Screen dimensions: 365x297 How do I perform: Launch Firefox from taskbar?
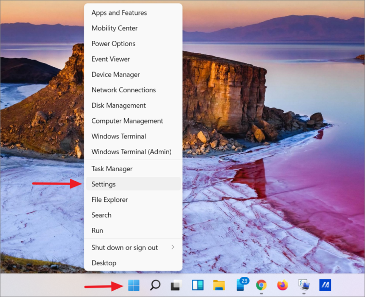283,285
